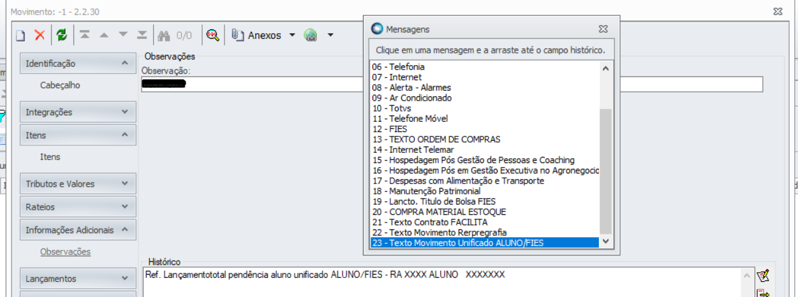Click the new record blank page icon
Viewport: 798px width, 297px height.
[20, 36]
